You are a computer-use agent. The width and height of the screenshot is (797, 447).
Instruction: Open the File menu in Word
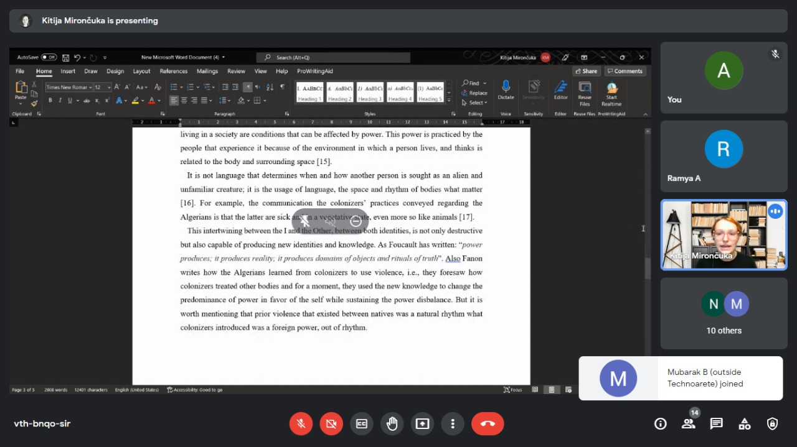[20, 71]
